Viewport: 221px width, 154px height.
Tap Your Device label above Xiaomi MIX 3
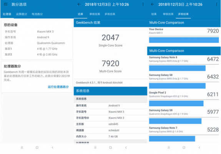156,29
